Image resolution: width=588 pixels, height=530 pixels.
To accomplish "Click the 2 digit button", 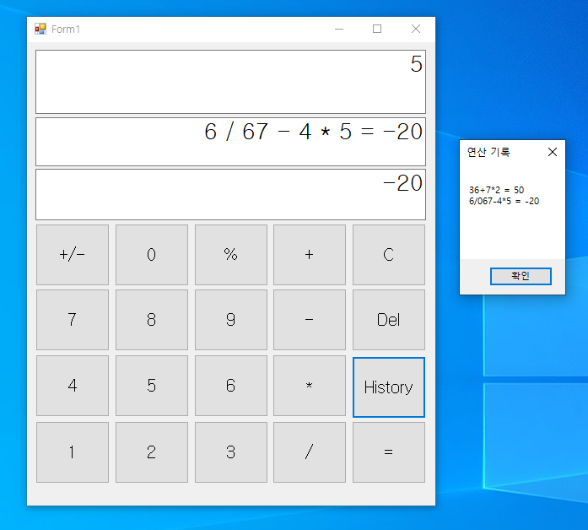I will pos(152,452).
